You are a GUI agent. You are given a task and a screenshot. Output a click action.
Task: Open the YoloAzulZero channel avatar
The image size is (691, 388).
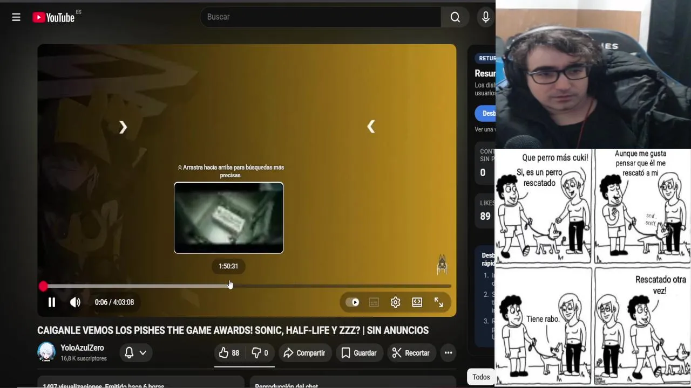tap(46, 352)
